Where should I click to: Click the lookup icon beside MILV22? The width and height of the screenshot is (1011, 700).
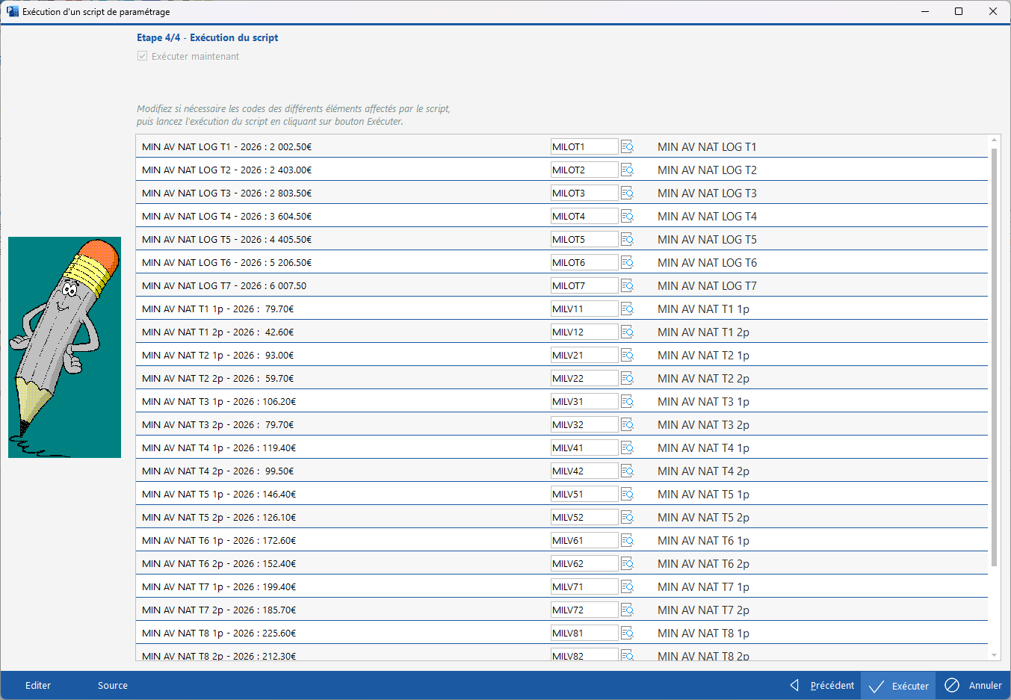tap(627, 379)
